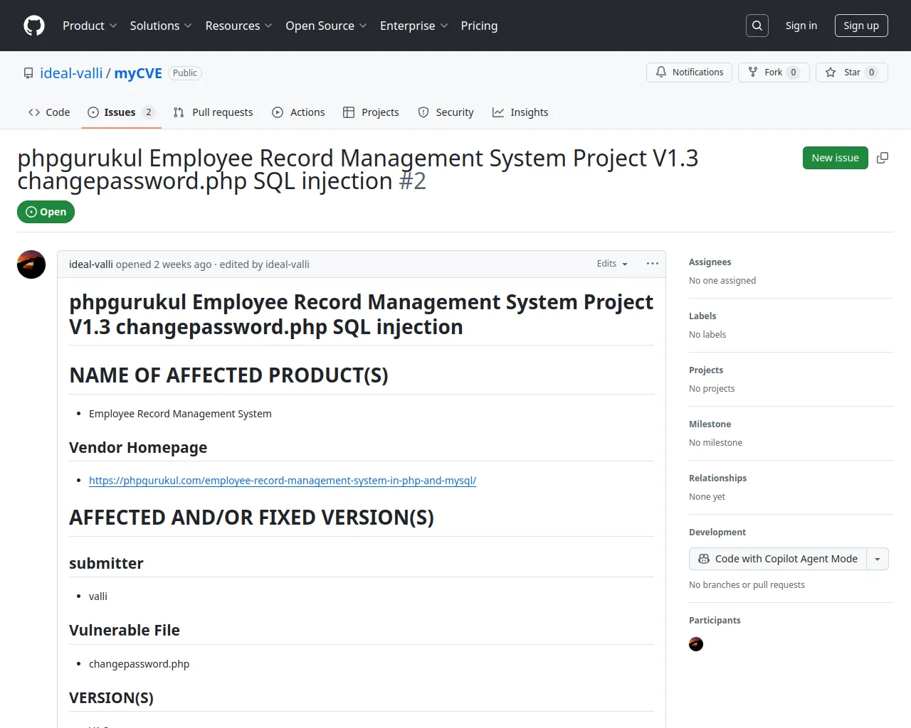The width and height of the screenshot is (911, 728).
Task: Click the 'Relationships' sidebar heading
Action: coord(717,478)
